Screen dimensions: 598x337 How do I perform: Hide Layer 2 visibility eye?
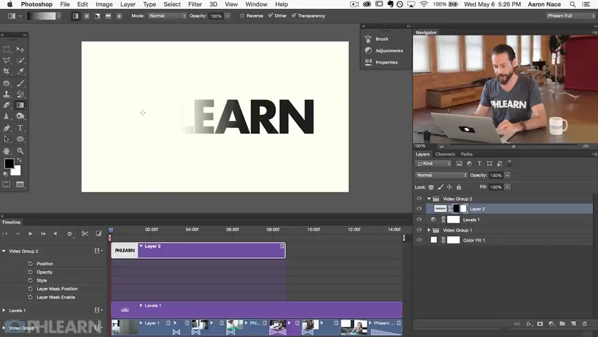click(419, 209)
